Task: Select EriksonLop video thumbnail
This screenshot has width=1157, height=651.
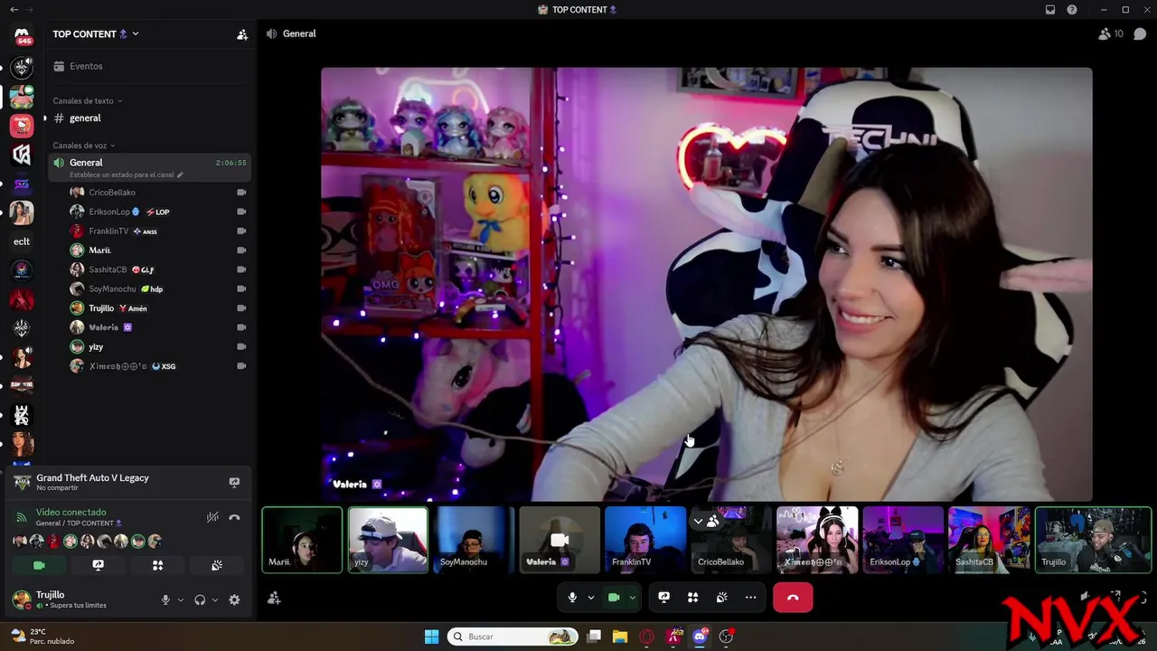Action: (903, 540)
